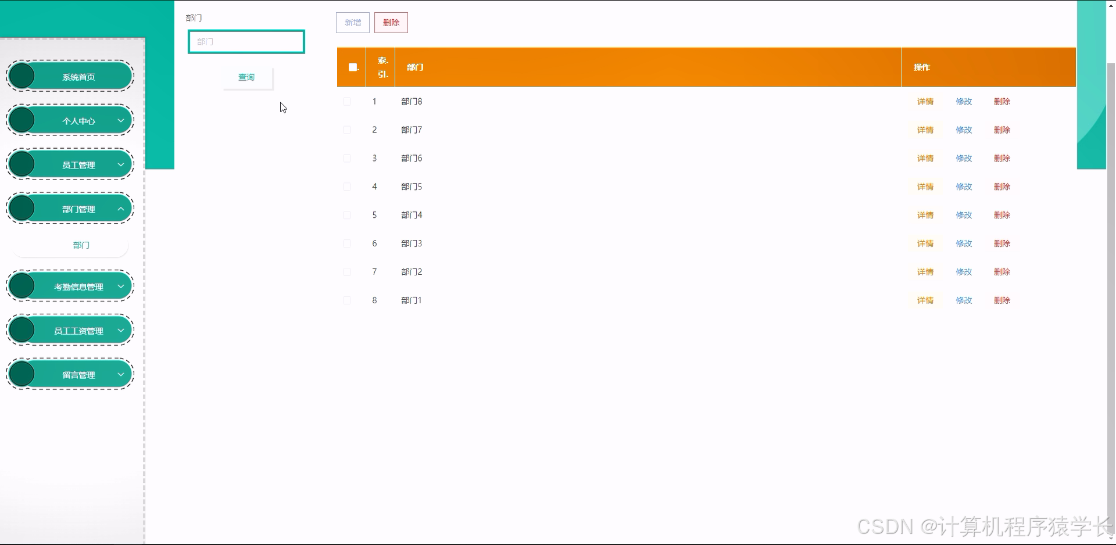Open 详情 for 部门8
Image resolution: width=1116 pixels, height=545 pixels.
925,102
